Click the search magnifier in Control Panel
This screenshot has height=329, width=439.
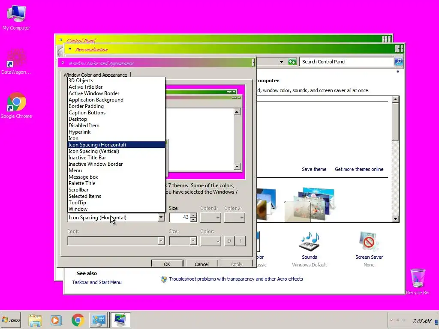tap(399, 62)
